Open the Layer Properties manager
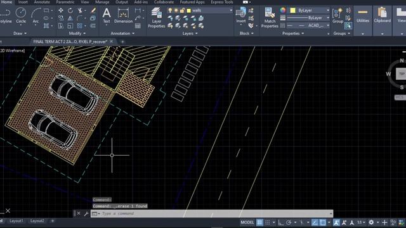Screen dimensions: 406x228 [x=157, y=18]
